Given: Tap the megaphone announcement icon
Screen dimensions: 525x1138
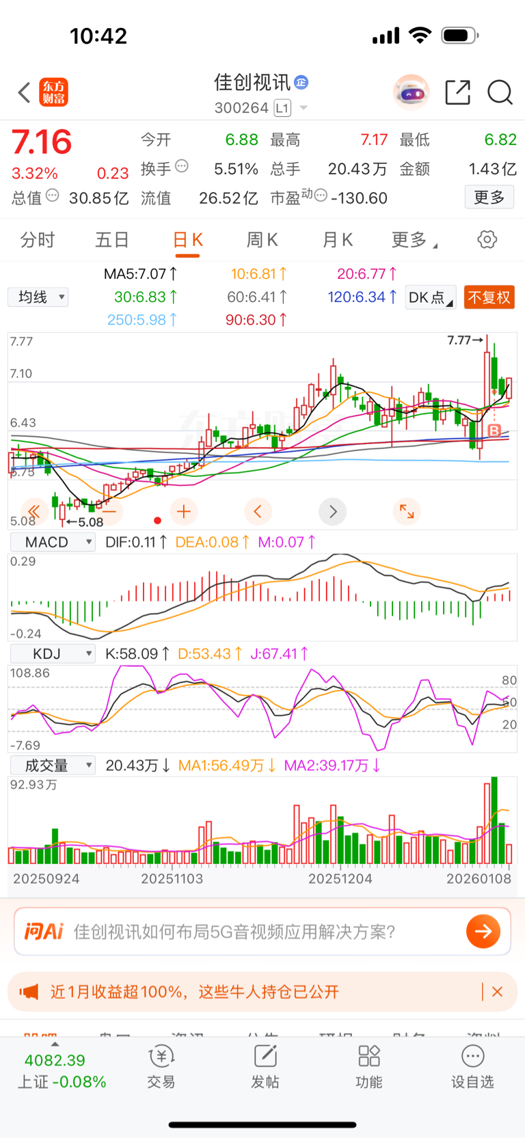Looking at the screenshot, I should click(x=29, y=992).
